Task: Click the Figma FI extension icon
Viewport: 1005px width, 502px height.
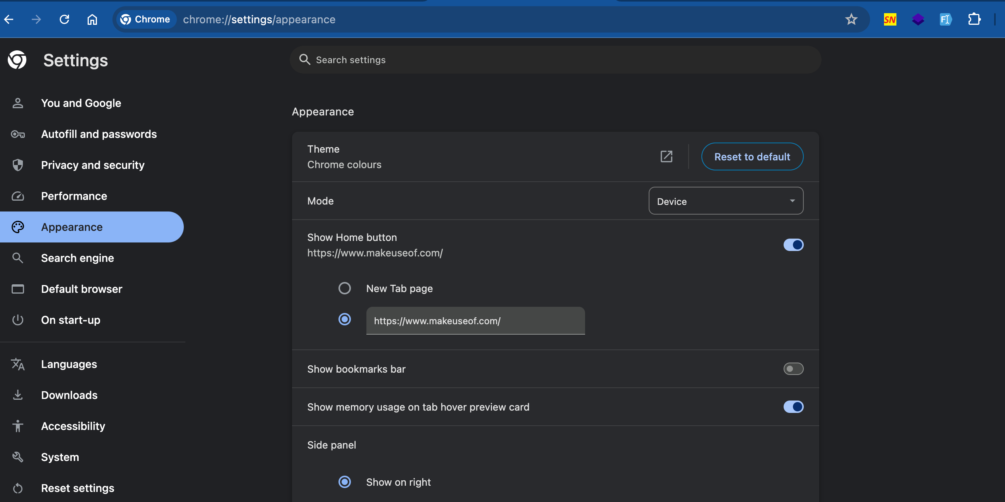Action: (x=947, y=19)
